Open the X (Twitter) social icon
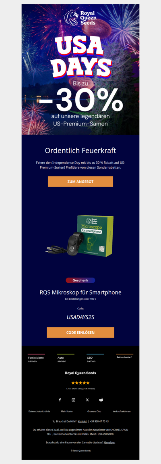 tap(87, 400)
